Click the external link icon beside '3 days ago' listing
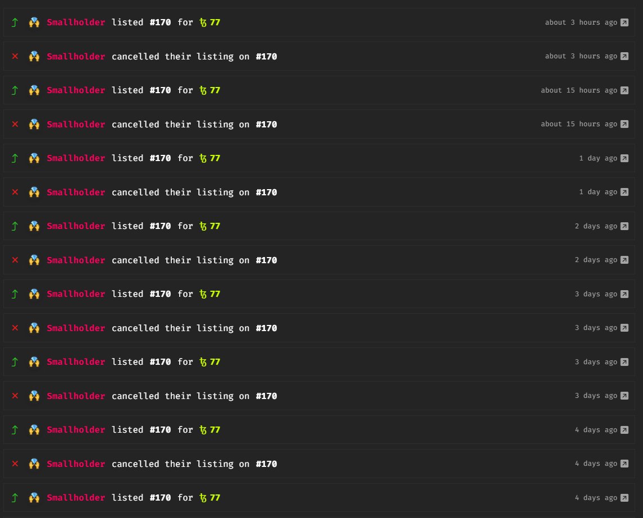The height and width of the screenshot is (518, 643). coord(624,294)
